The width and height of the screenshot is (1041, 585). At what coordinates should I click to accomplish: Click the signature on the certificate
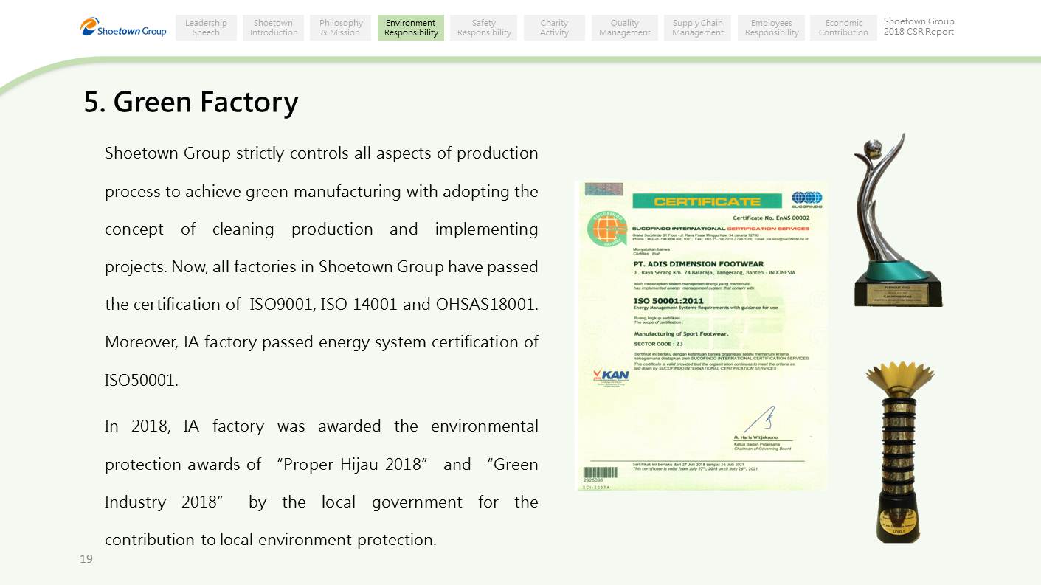click(x=760, y=420)
